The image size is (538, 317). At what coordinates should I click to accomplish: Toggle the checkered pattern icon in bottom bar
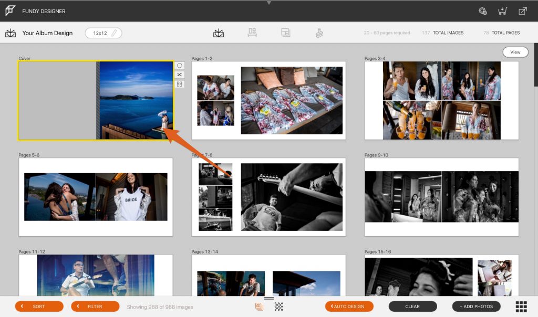(279, 307)
